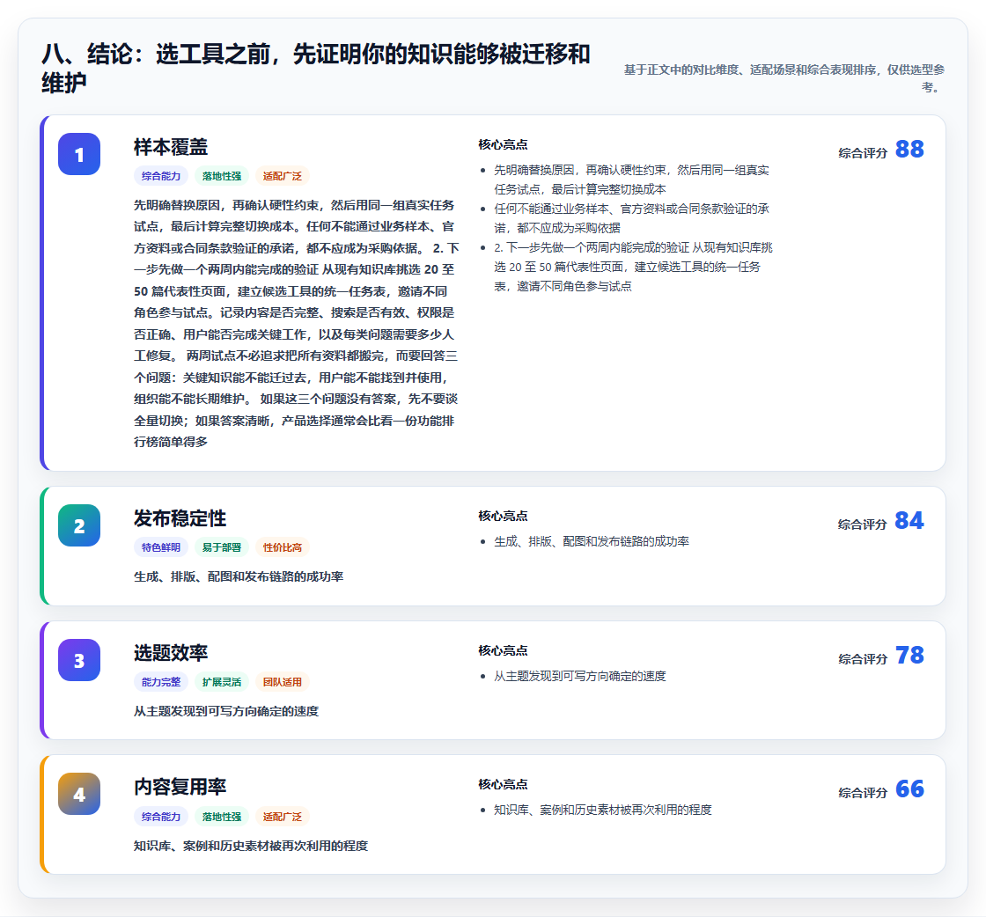Click bullet starting 任何不能通过业务样本
The image size is (986, 917).
coord(631,218)
